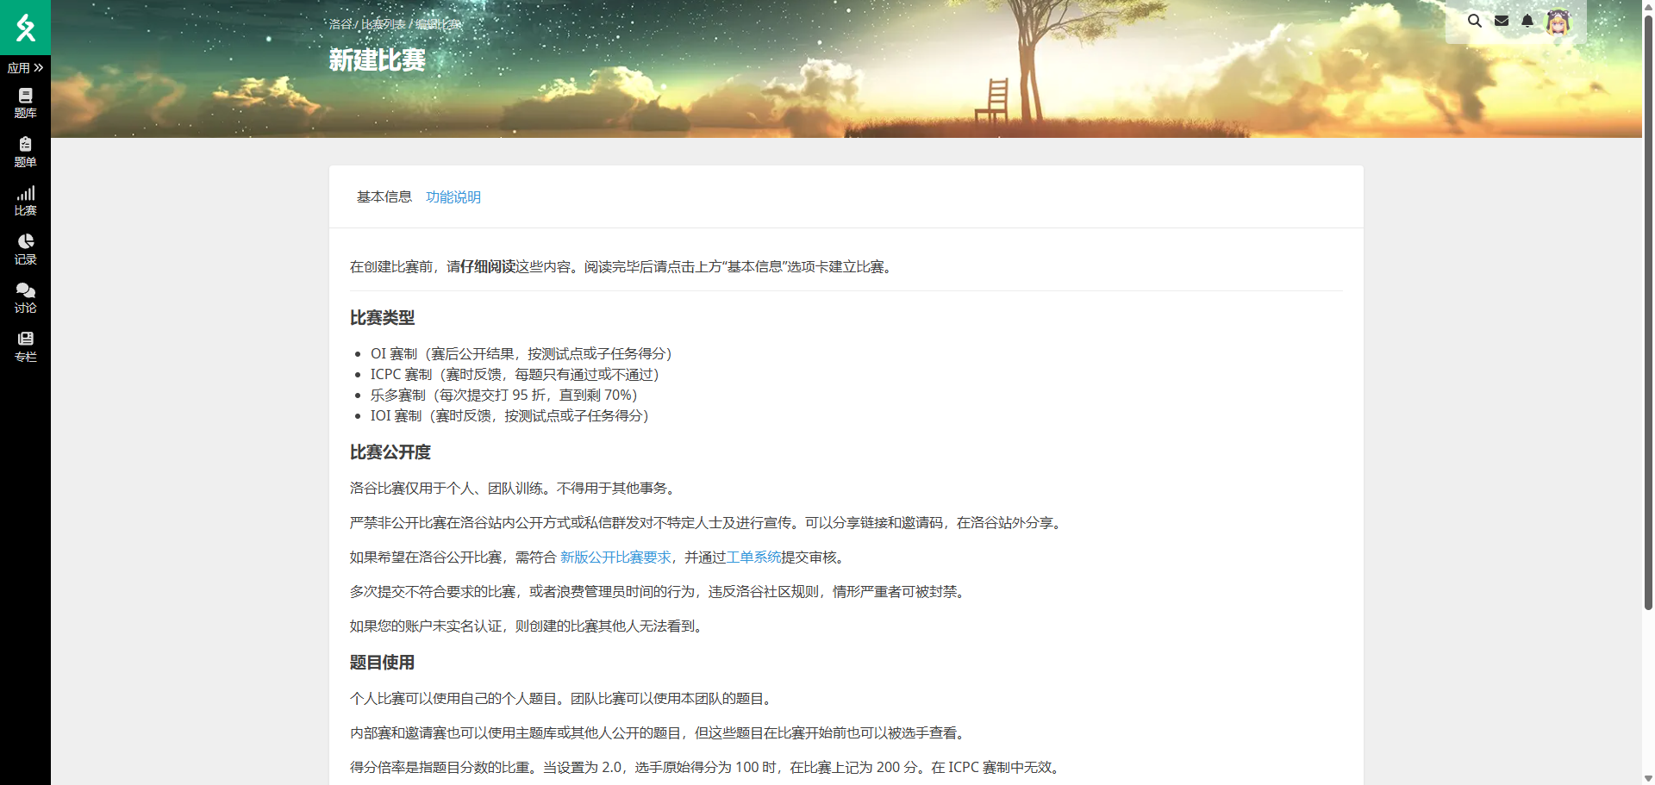Image resolution: width=1655 pixels, height=785 pixels.
Task: Stay on the 功能说明 tab
Action: coord(453,196)
